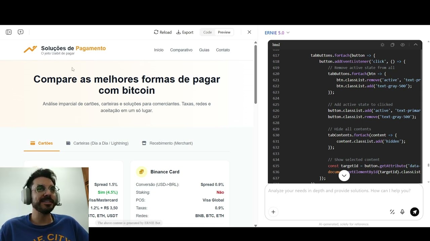The height and width of the screenshot is (241, 430).
Task: Preview code with the eye icon
Action: (402, 45)
